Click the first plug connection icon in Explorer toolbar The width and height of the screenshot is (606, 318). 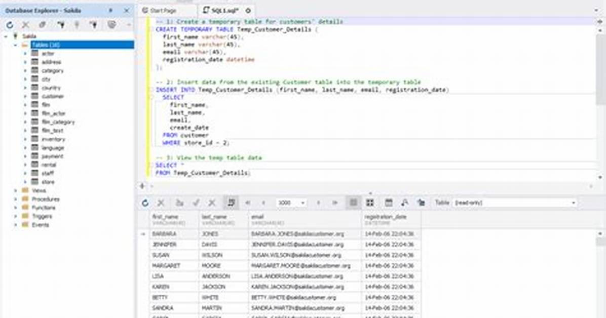pyautogui.click(x=61, y=25)
